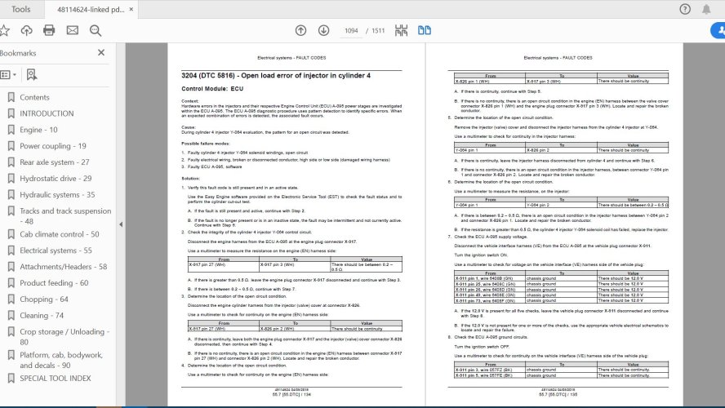Go to the next page arrow
The width and height of the screenshot is (725, 408).
click(323, 30)
